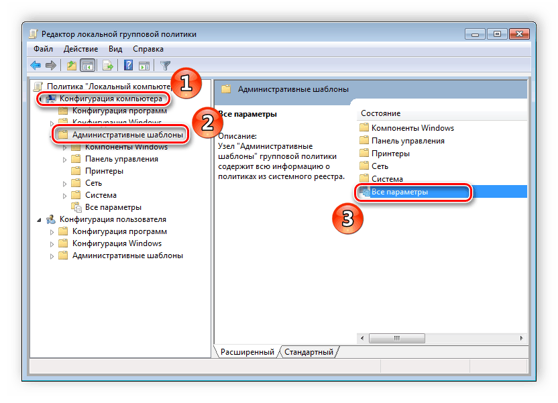
Task: Click the Export List toolbar icon
Action: [107, 65]
